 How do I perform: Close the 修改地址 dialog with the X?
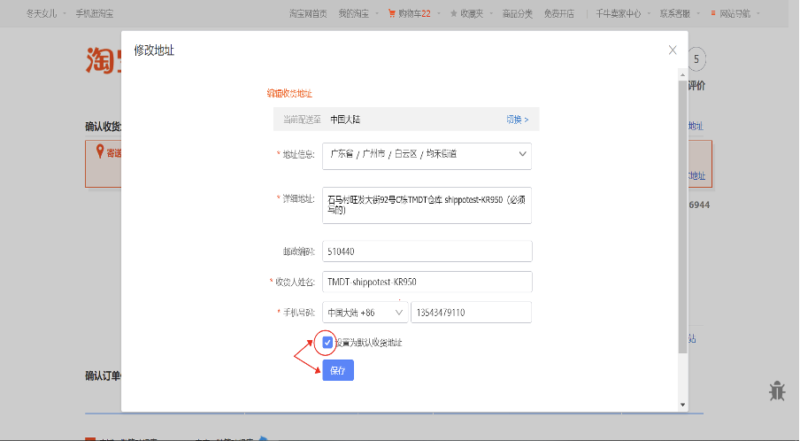pos(673,50)
